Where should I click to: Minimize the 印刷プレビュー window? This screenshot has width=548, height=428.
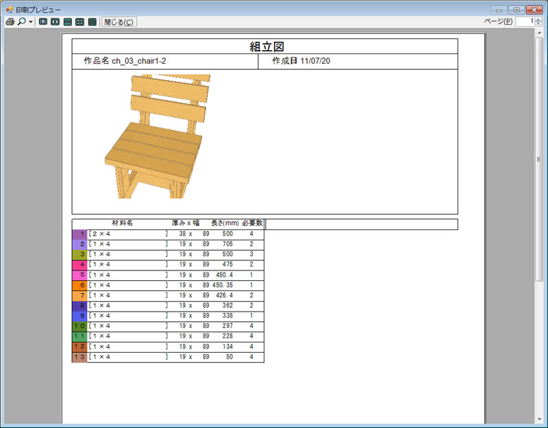(499, 10)
